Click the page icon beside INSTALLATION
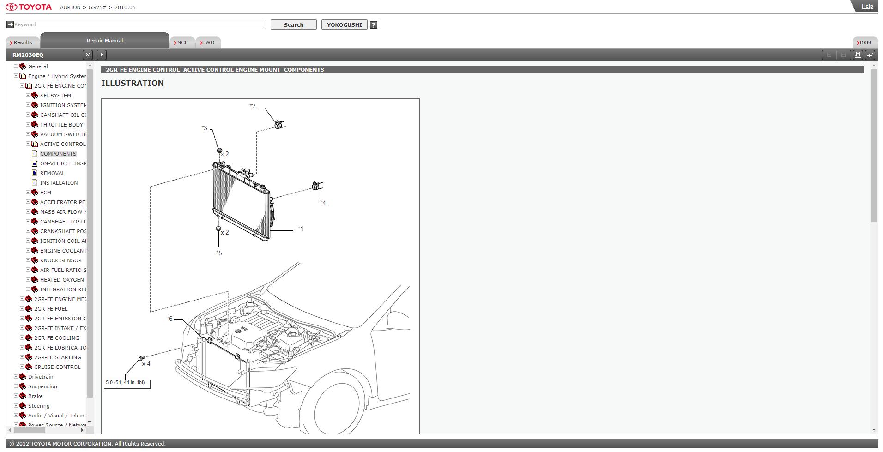The image size is (883, 452). (x=35, y=183)
